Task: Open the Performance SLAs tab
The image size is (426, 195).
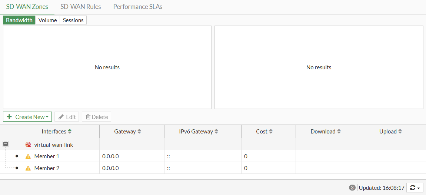Action: pyautogui.click(x=137, y=7)
